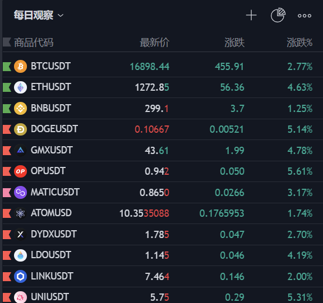Screen dimensions: 323x303
Task: Select the ETHUSDT symbol name
Action: point(51,87)
